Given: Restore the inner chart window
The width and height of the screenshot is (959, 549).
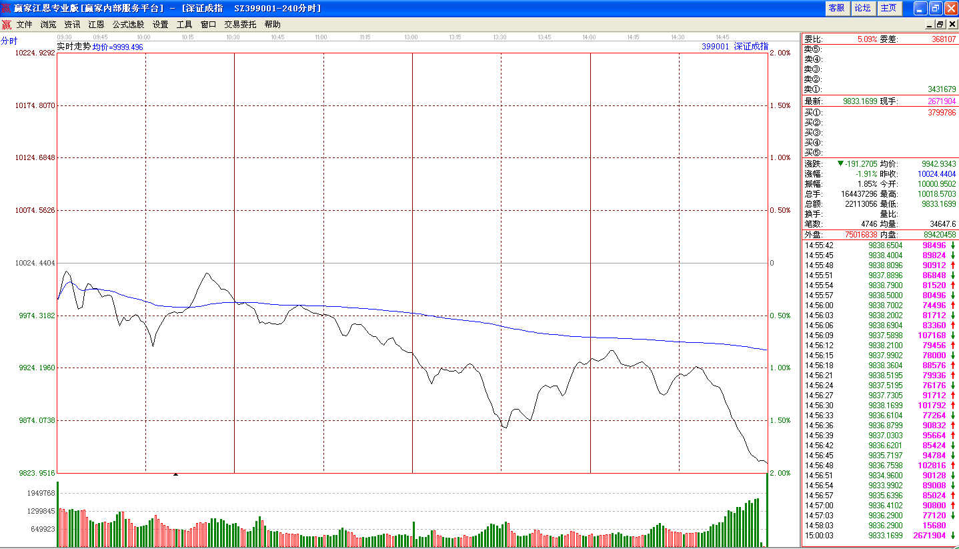Looking at the screenshot, I should (x=940, y=25).
